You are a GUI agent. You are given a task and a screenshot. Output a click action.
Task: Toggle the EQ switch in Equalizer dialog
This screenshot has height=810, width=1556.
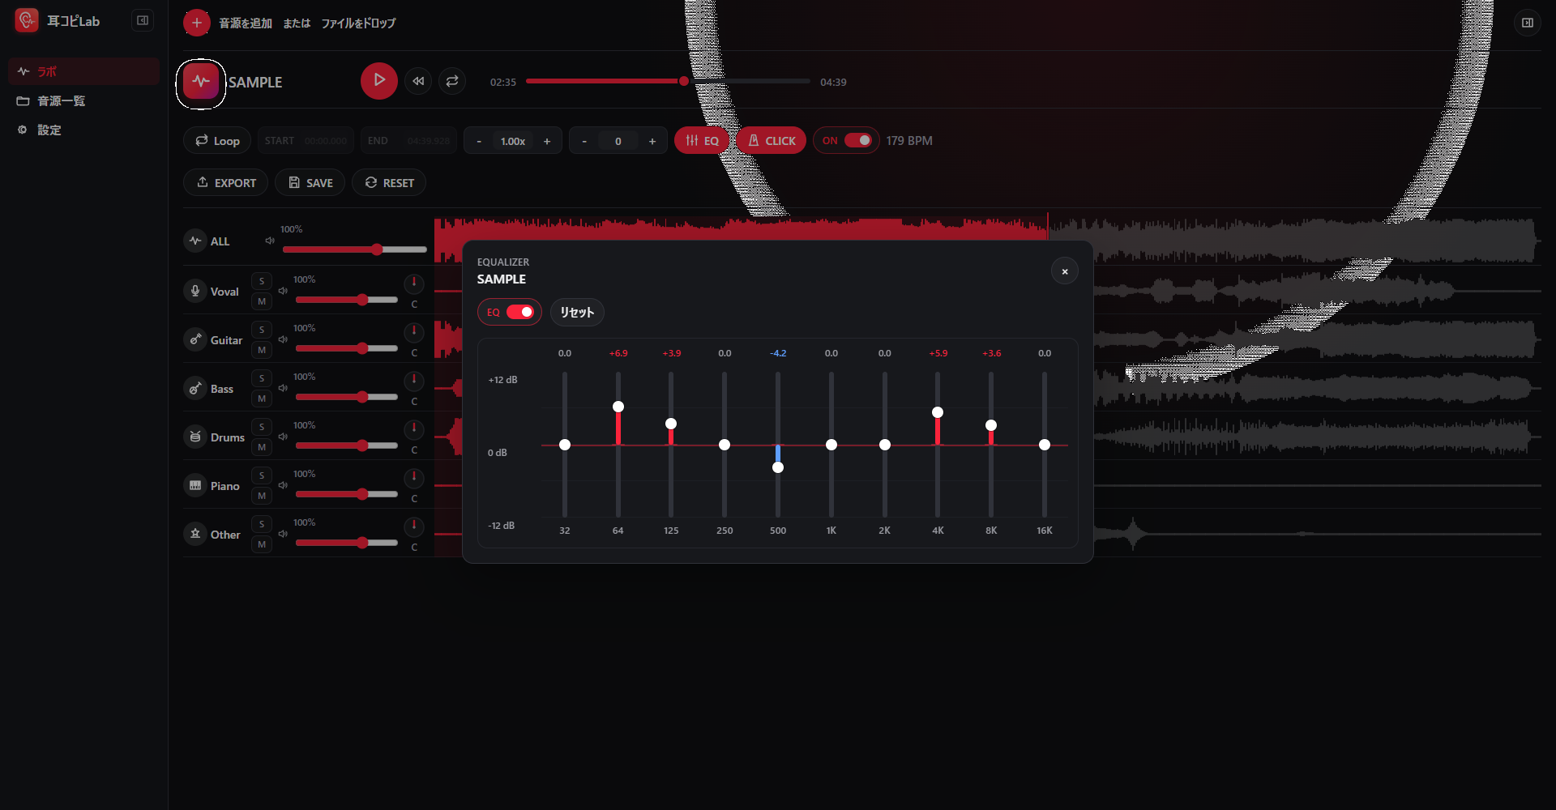tap(520, 312)
